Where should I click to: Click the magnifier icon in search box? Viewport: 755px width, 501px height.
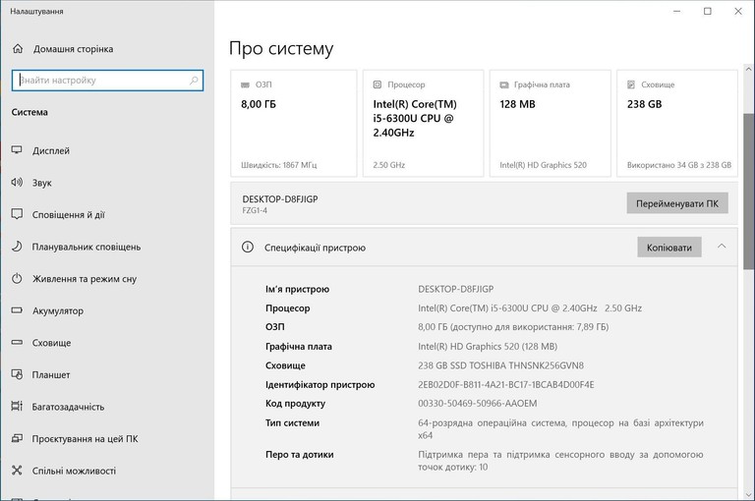pos(194,81)
